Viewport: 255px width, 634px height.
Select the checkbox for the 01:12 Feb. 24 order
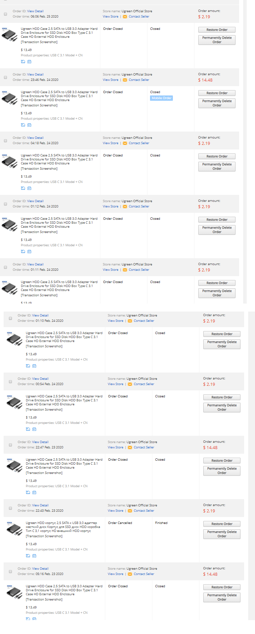coord(5,204)
